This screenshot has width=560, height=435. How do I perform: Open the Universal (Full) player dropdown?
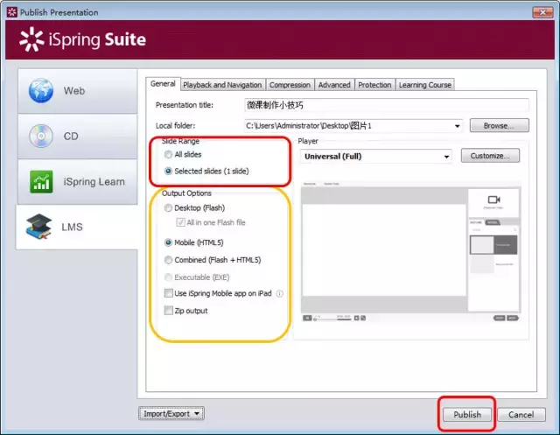click(446, 157)
